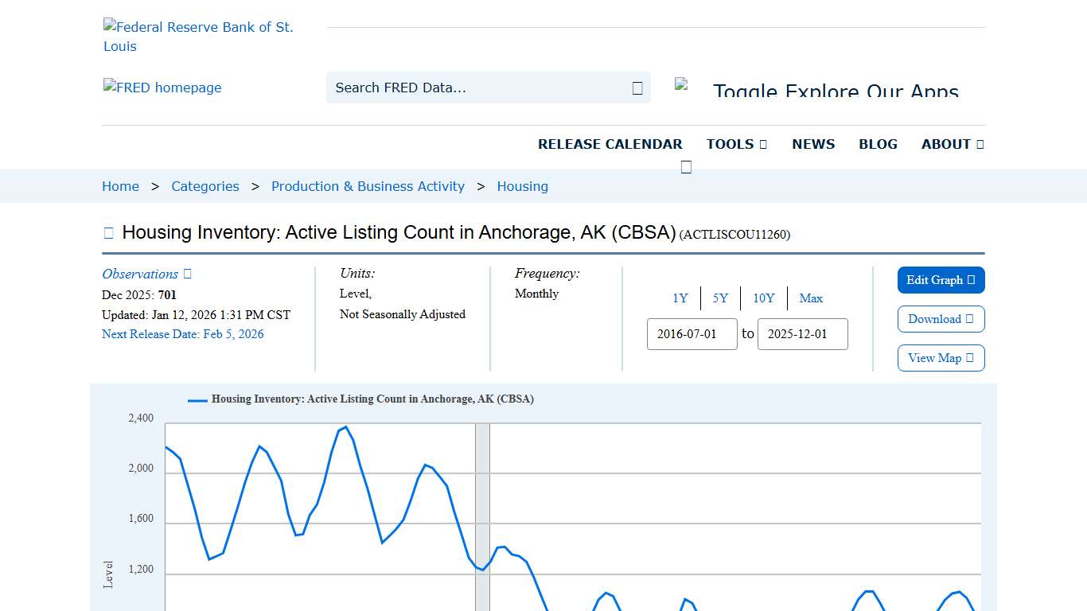Select the NEWS menu item
The height and width of the screenshot is (611, 1087).
pyautogui.click(x=812, y=144)
